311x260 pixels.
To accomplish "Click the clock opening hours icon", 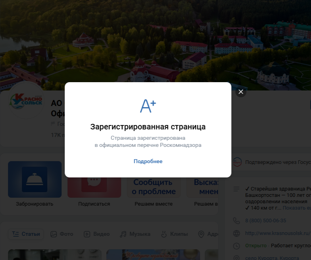I will point(236,246).
